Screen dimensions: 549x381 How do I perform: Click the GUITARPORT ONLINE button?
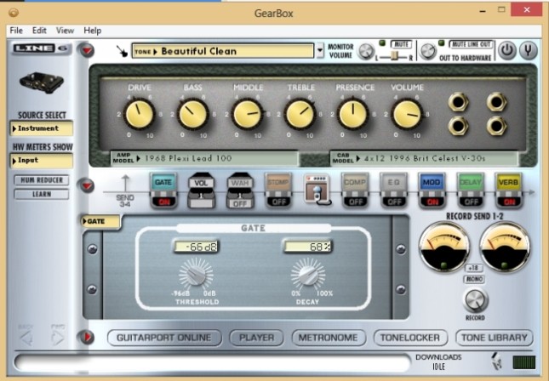[164, 338]
